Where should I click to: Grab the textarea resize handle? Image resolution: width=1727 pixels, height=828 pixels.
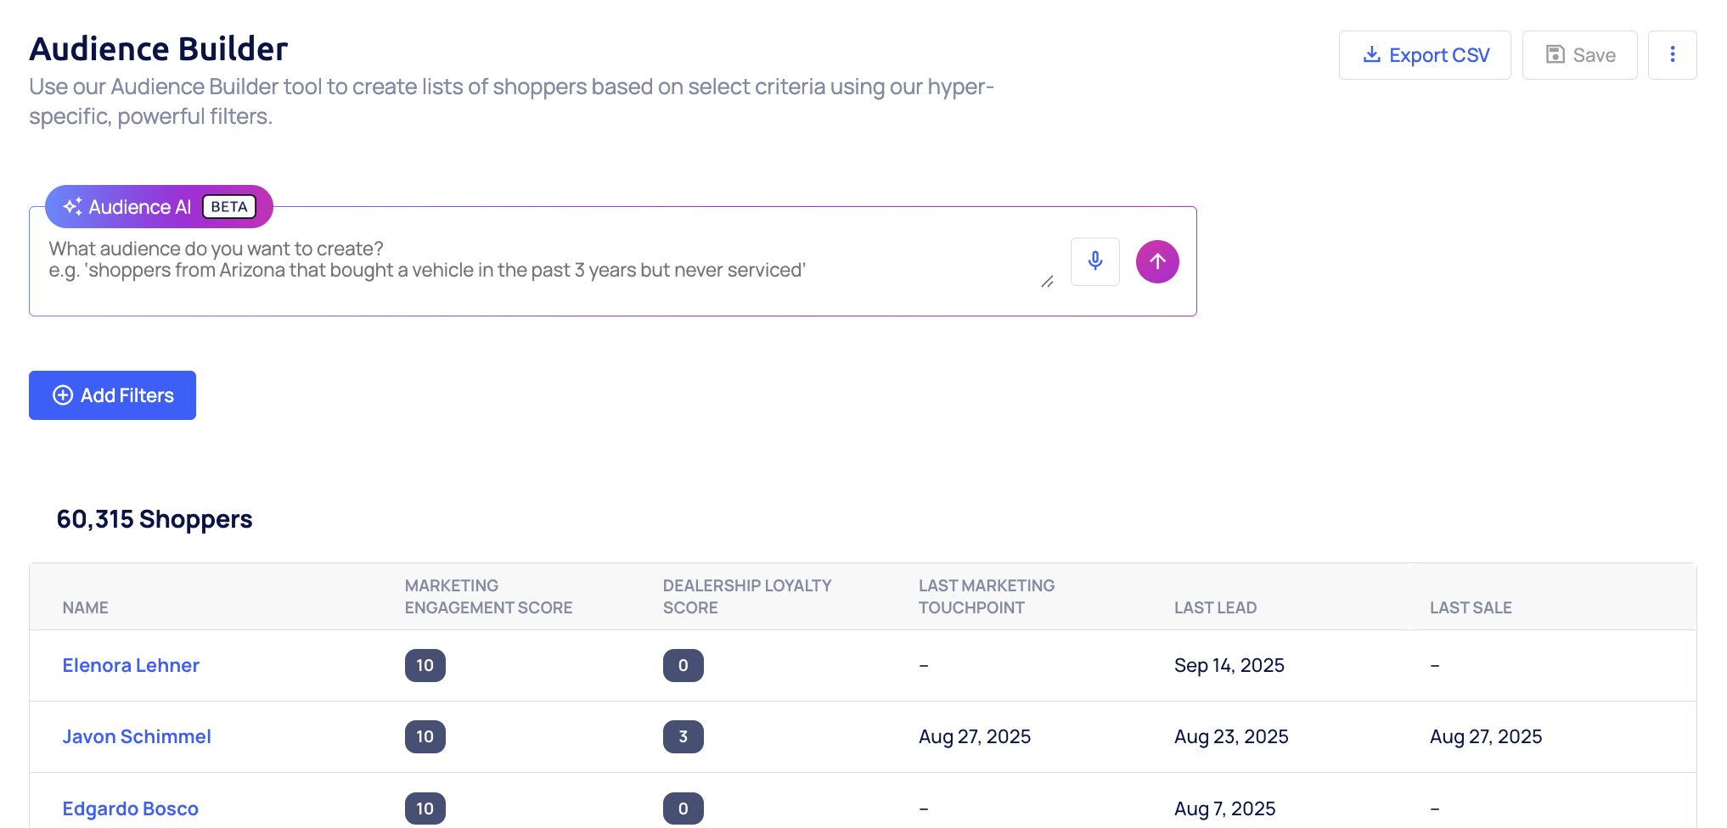(1047, 282)
